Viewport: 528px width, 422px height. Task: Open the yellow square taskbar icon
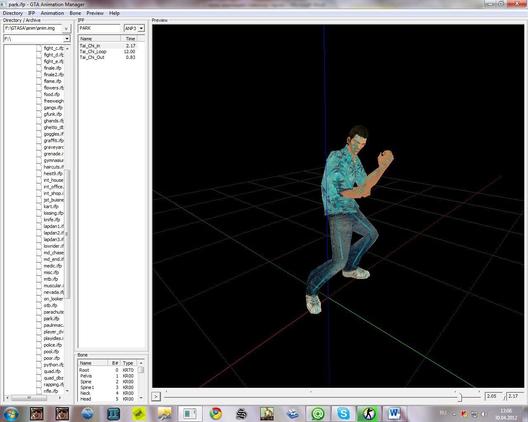pos(139,413)
